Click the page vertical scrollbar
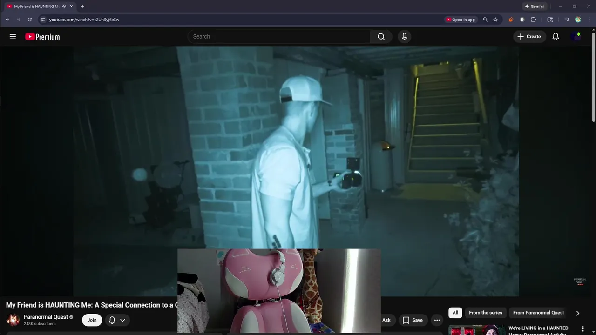Image resolution: width=596 pixels, height=335 pixels. pos(593,76)
